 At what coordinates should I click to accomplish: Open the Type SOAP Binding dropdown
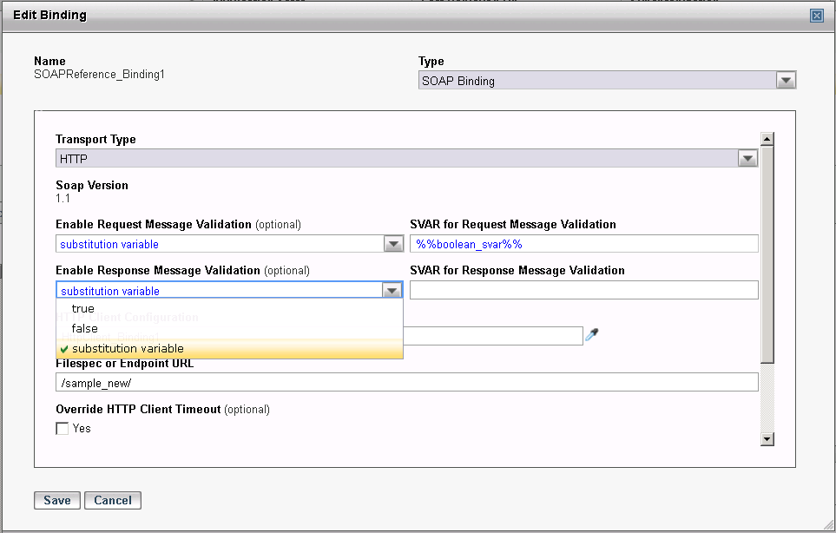click(786, 81)
